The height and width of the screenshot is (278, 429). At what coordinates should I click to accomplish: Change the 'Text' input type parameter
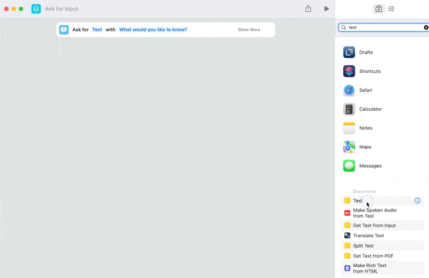(x=97, y=29)
